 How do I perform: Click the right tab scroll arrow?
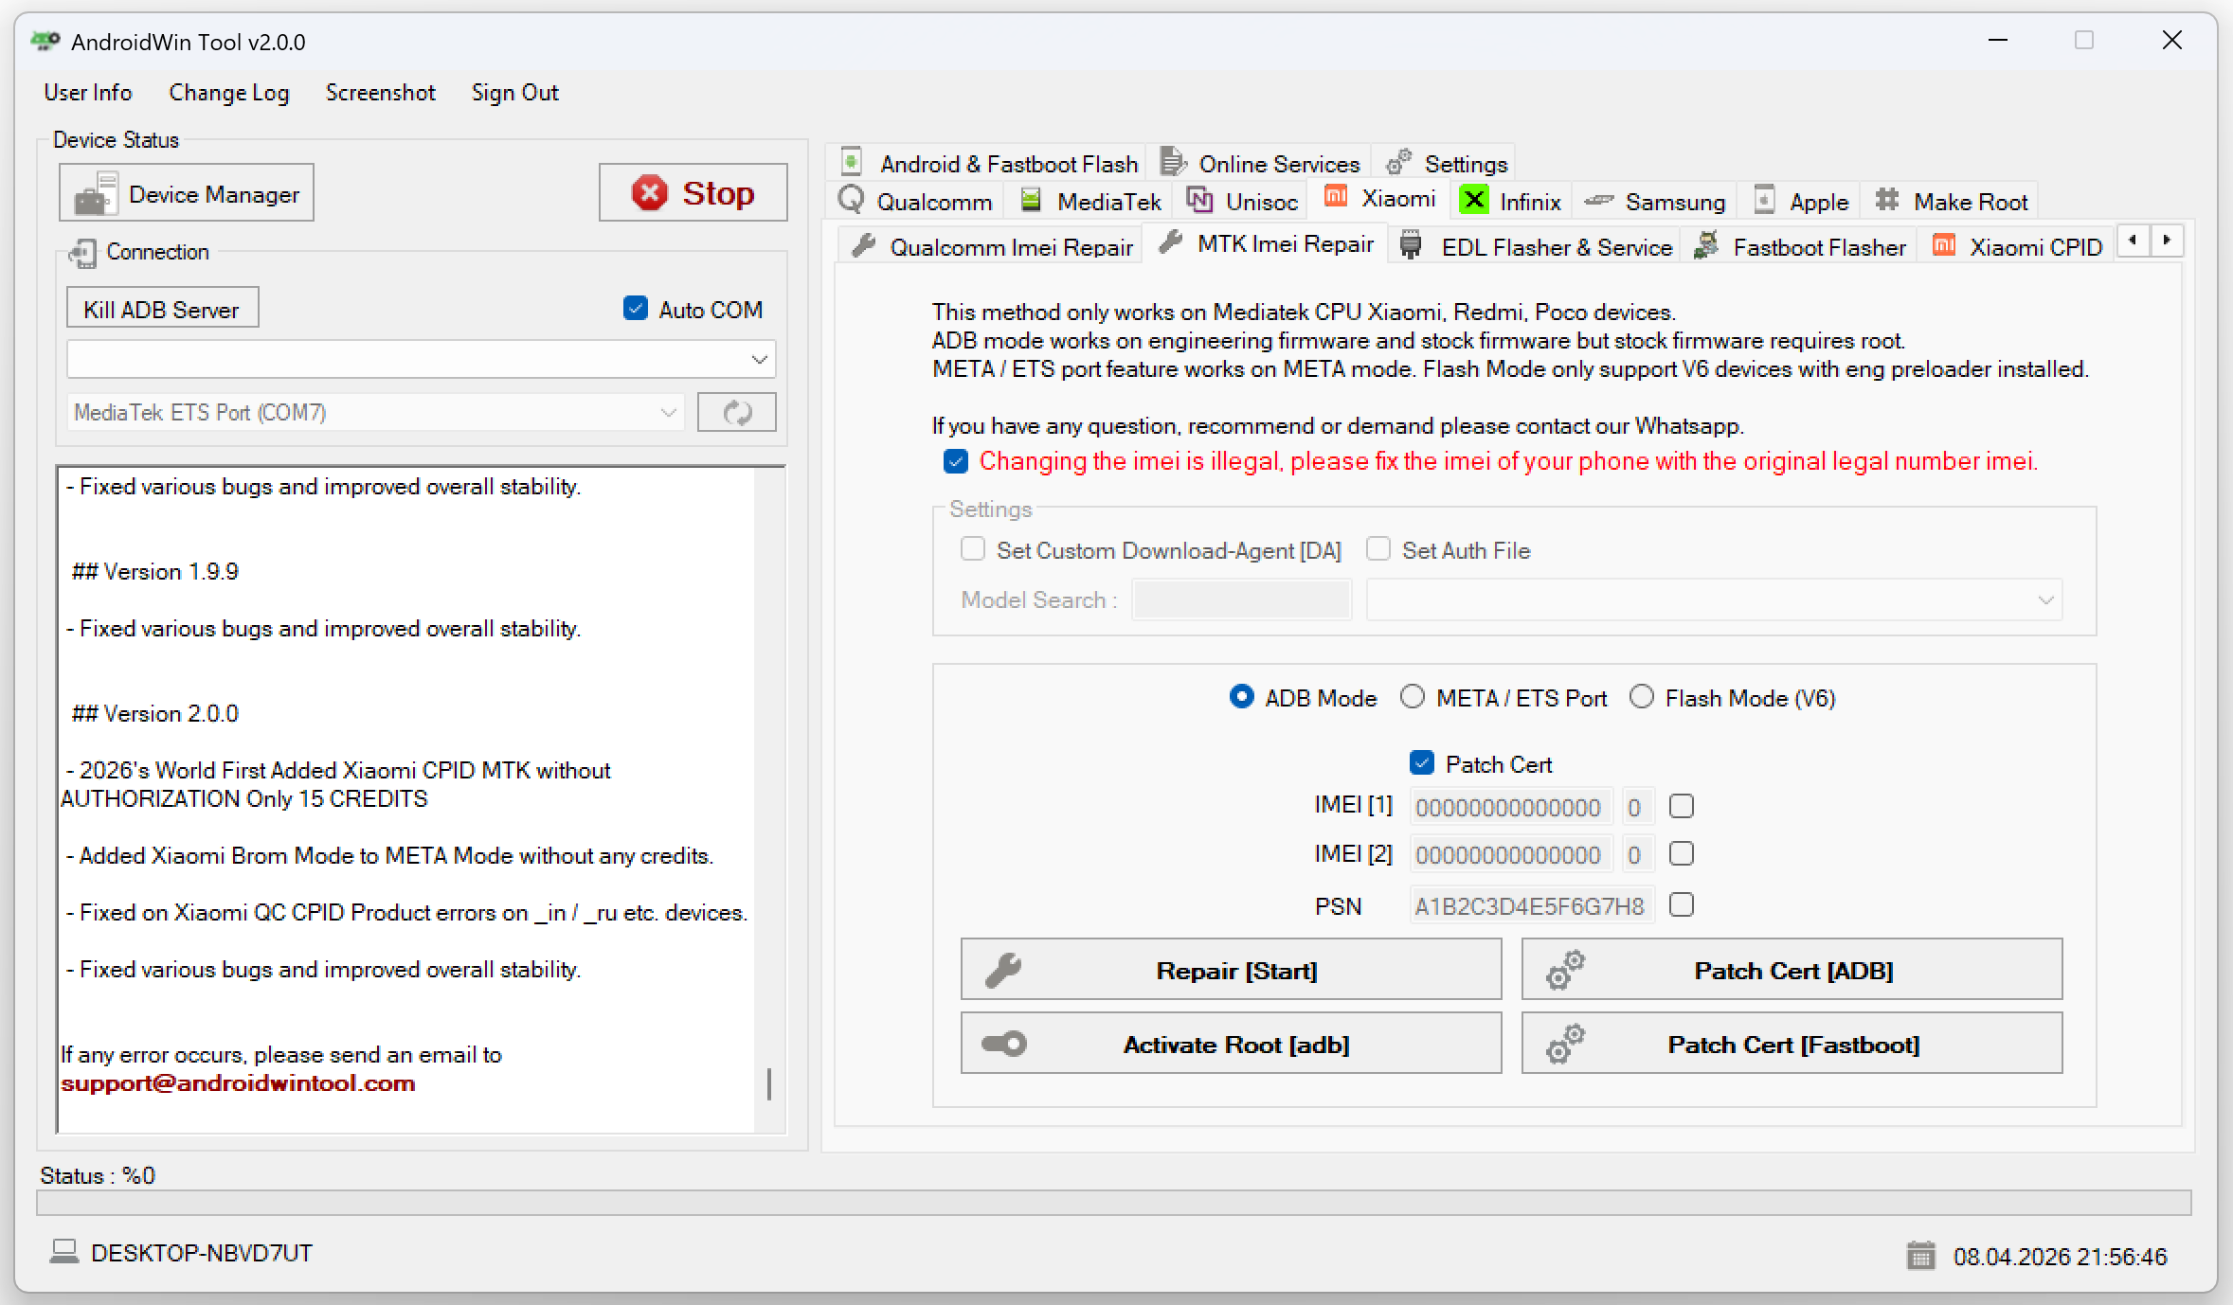[2168, 241]
